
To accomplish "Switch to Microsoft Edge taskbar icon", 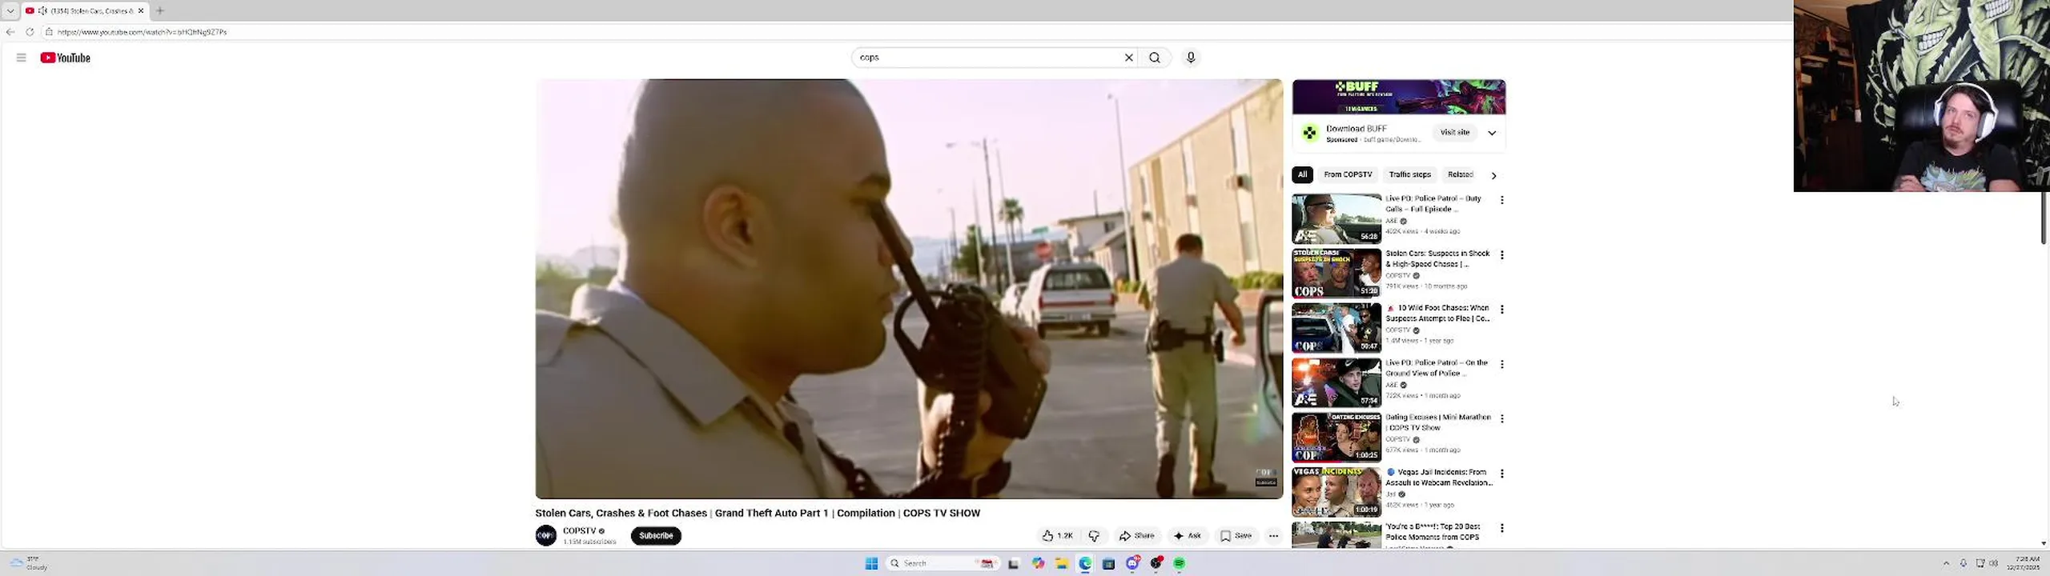I will click(1085, 563).
